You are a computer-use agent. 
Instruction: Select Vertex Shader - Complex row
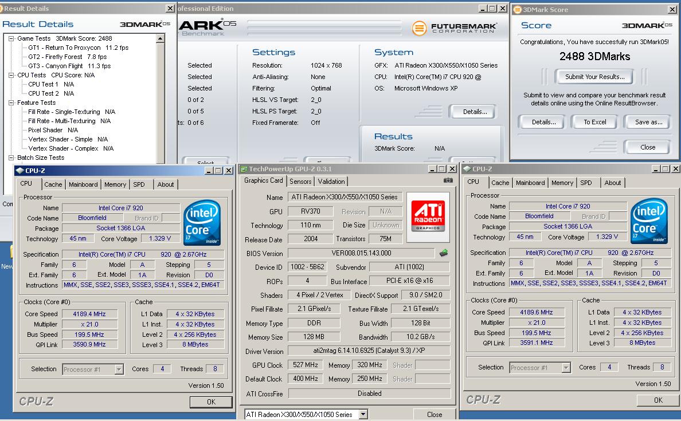click(x=71, y=148)
